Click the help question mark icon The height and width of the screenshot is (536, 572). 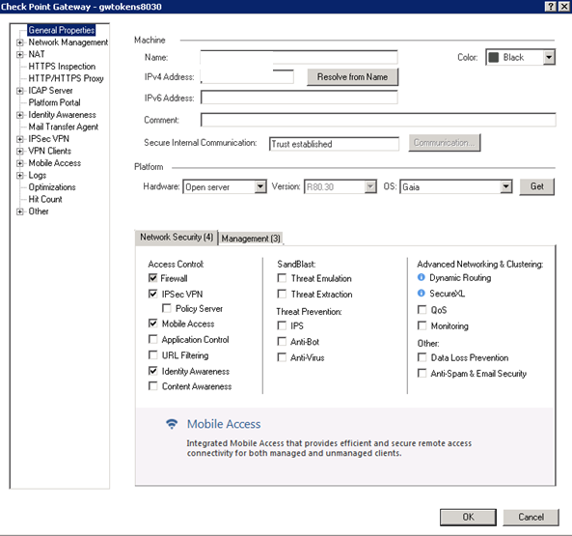tap(551, 6)
